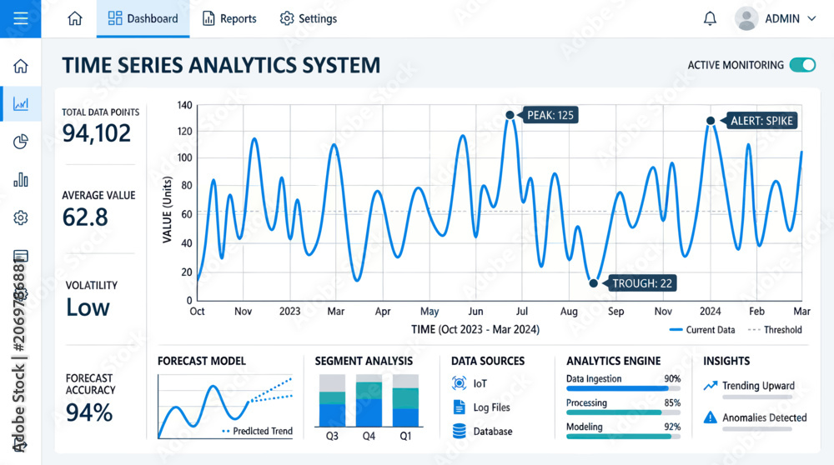Switch to the Dashboard tab
The width and height of the screenshot is (834, 465).
pyautogui.click(x=143, y=18)
